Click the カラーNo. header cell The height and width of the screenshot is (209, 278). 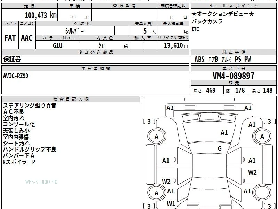tap(58, 38)
